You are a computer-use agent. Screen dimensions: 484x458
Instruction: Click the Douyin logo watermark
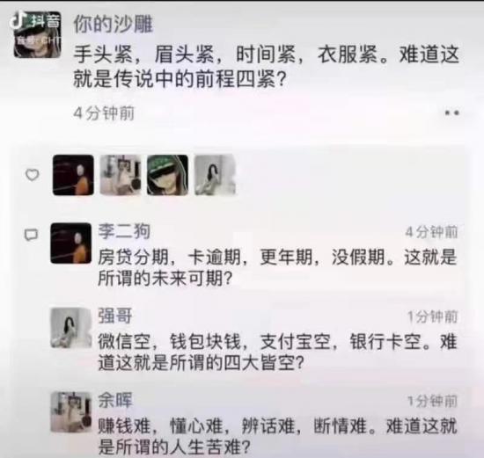click(x=34, y=21)
